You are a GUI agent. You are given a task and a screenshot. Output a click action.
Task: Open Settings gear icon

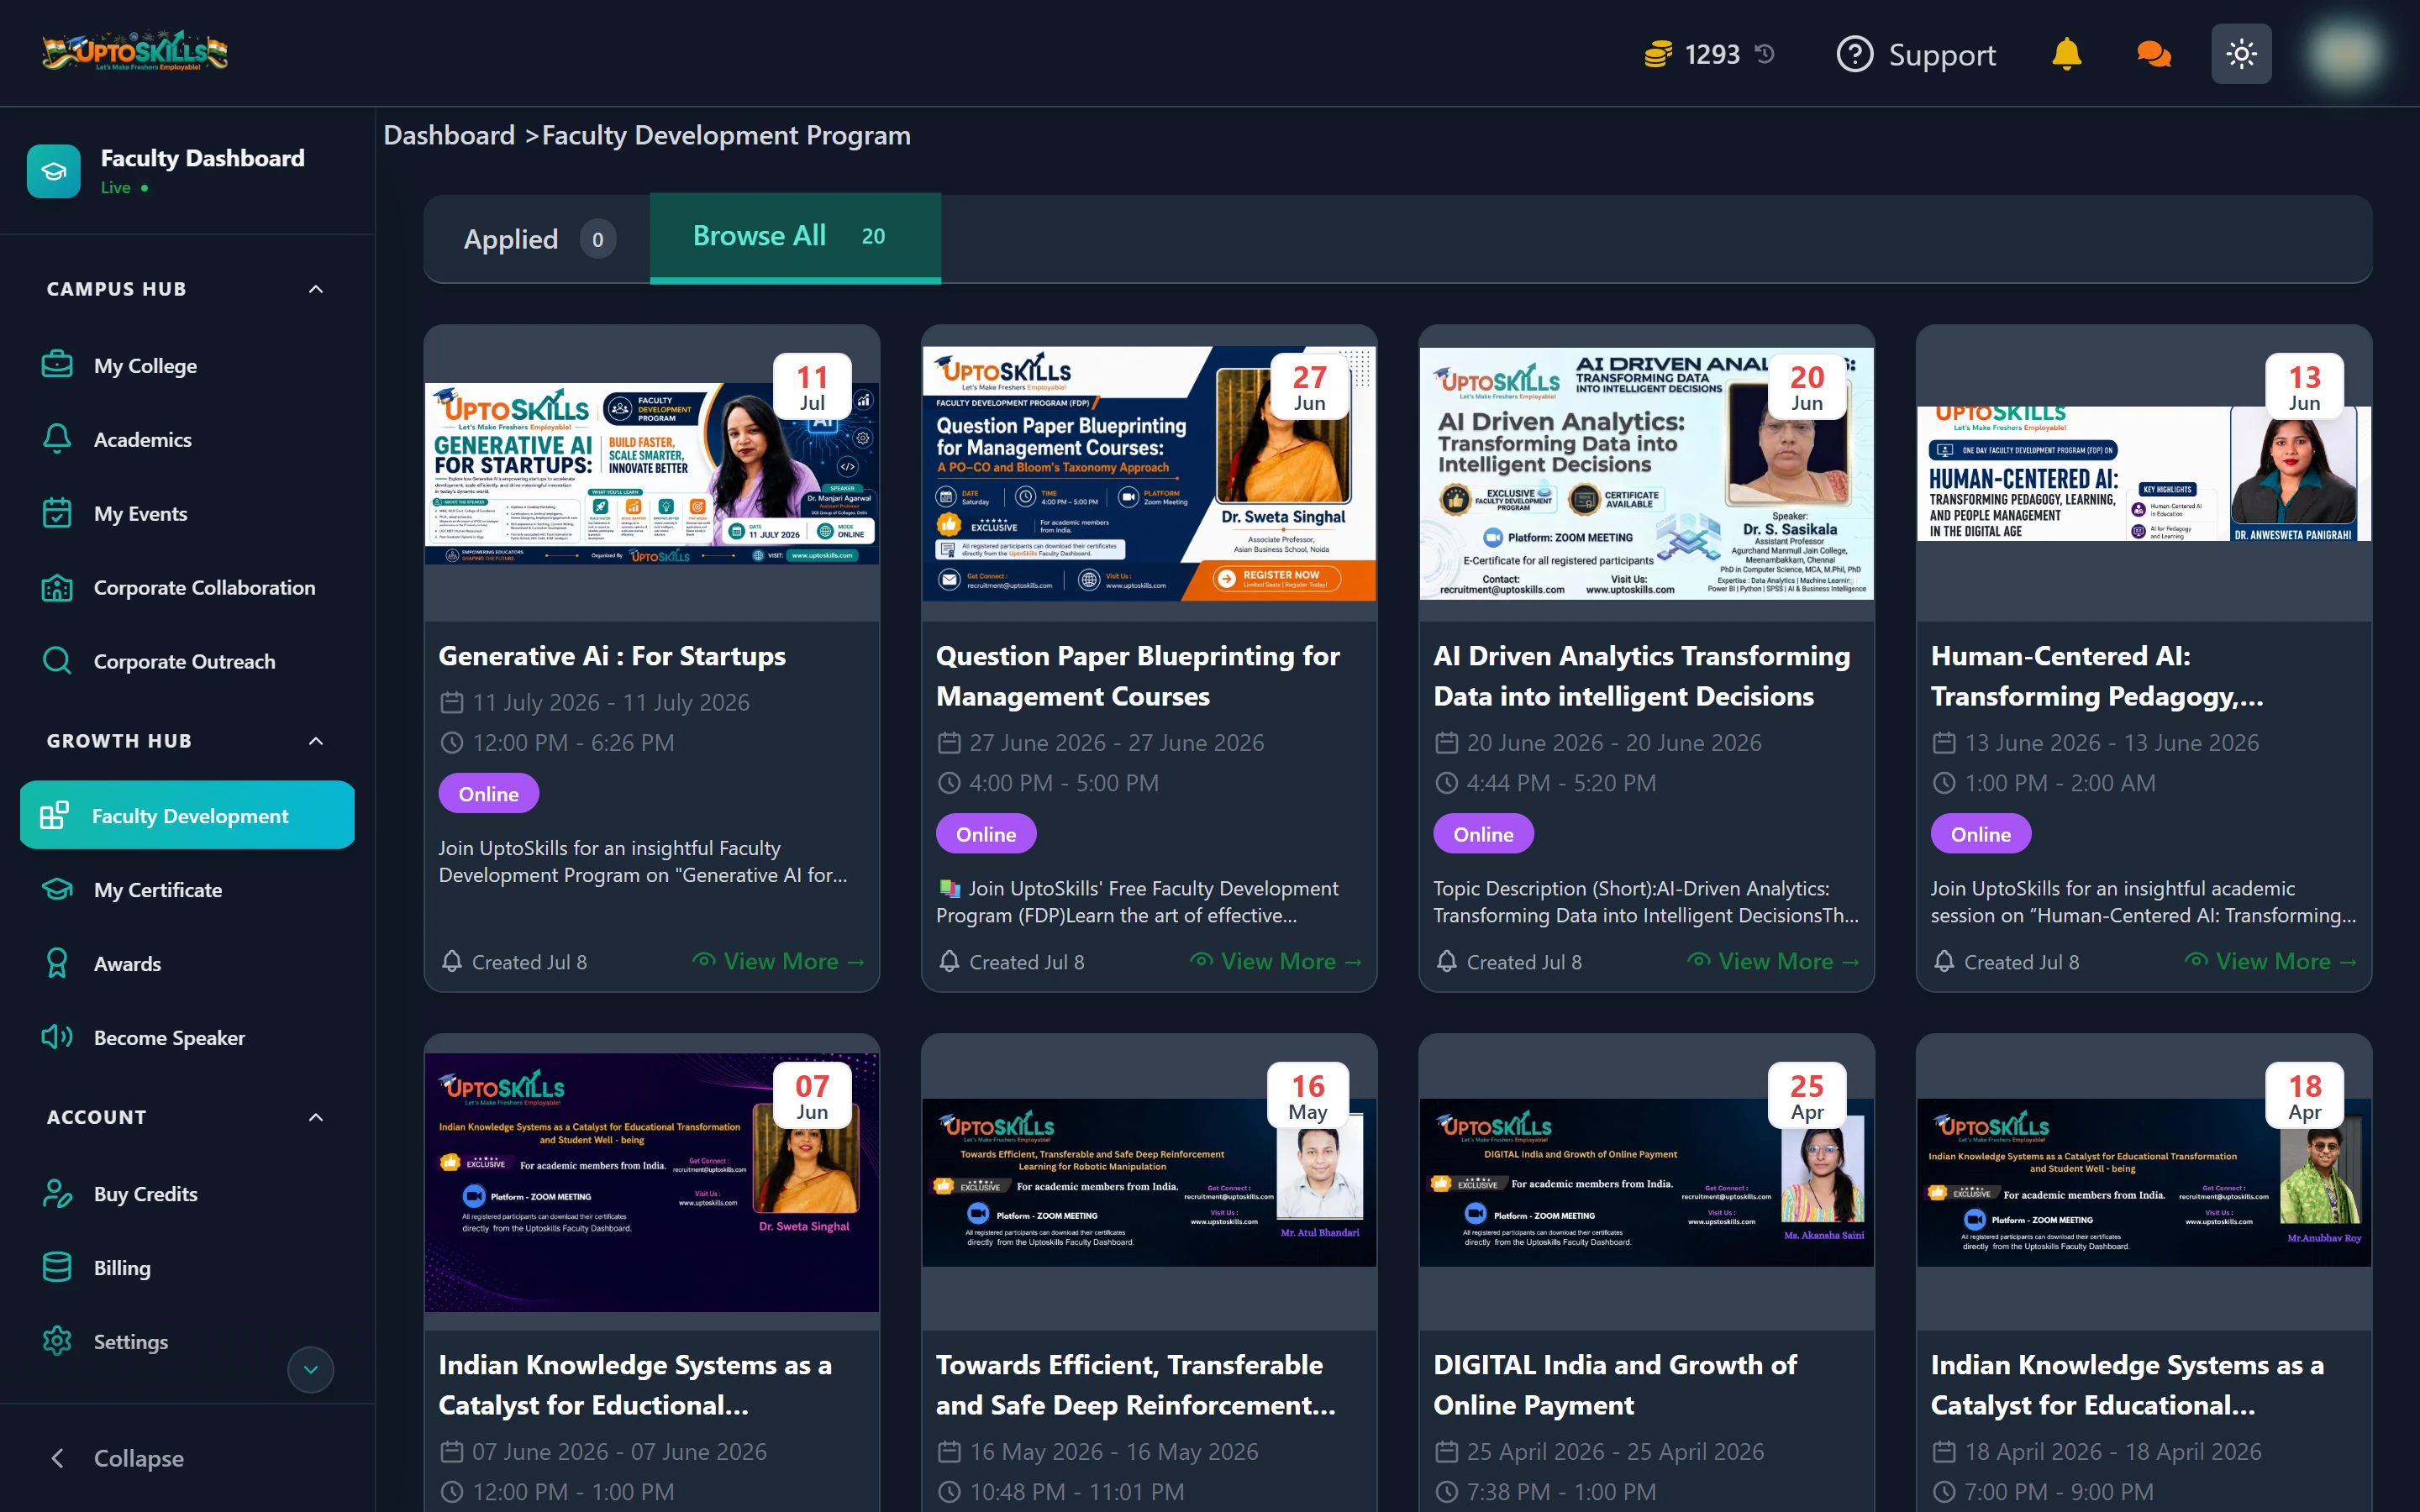57,1341
